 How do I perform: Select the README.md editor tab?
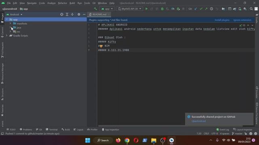click(99, 14)
